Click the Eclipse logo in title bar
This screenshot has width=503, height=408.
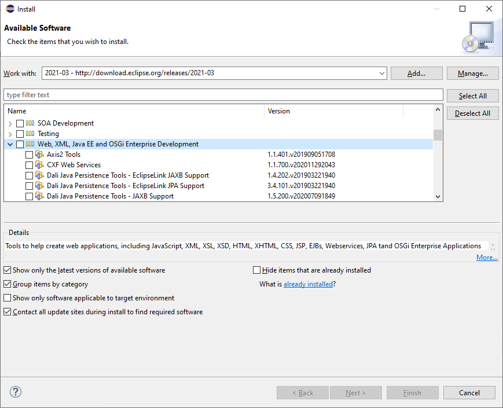[x=10, y=9]
